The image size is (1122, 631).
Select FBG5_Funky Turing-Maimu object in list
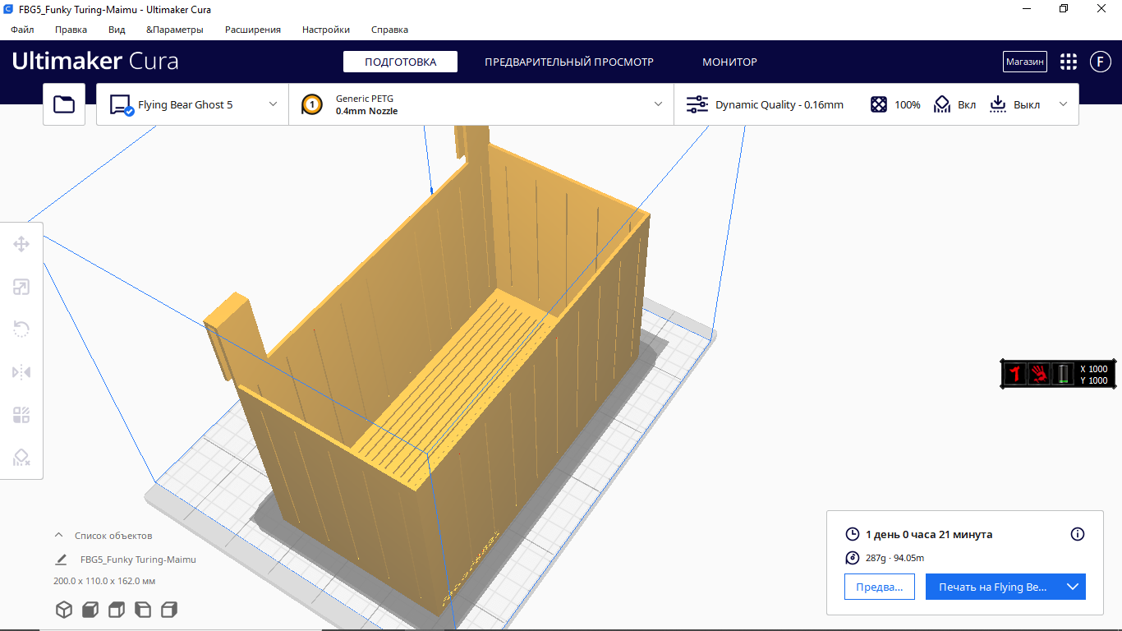click(x=138, y=560)
